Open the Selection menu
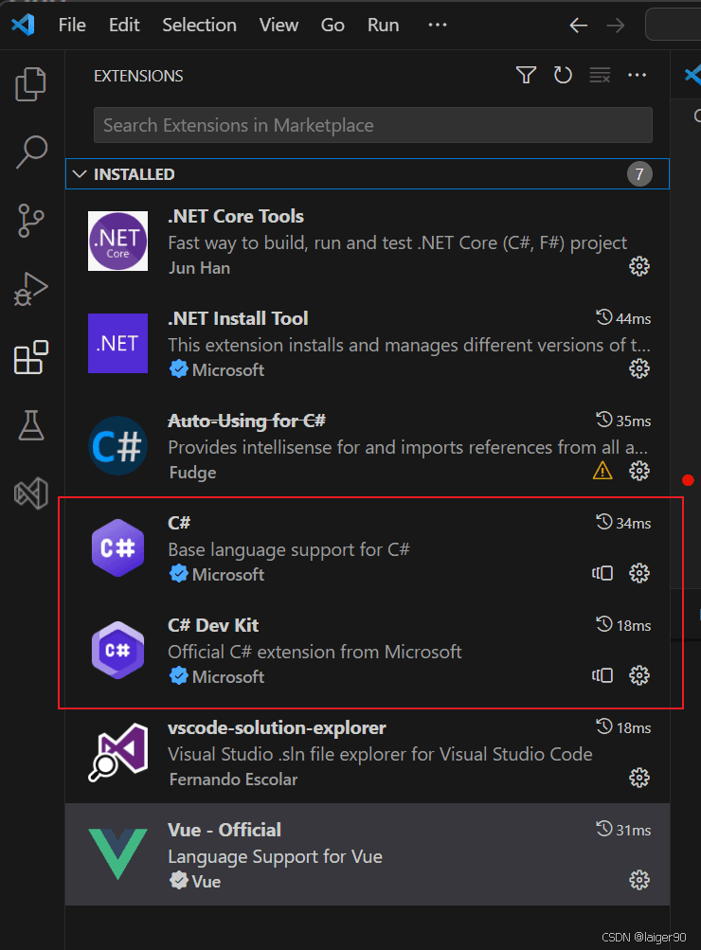701x950 pixels. coord(199,26)
